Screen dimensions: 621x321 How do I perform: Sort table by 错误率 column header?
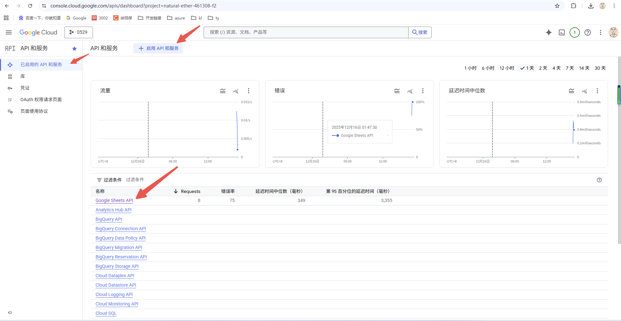pos(228,191)
